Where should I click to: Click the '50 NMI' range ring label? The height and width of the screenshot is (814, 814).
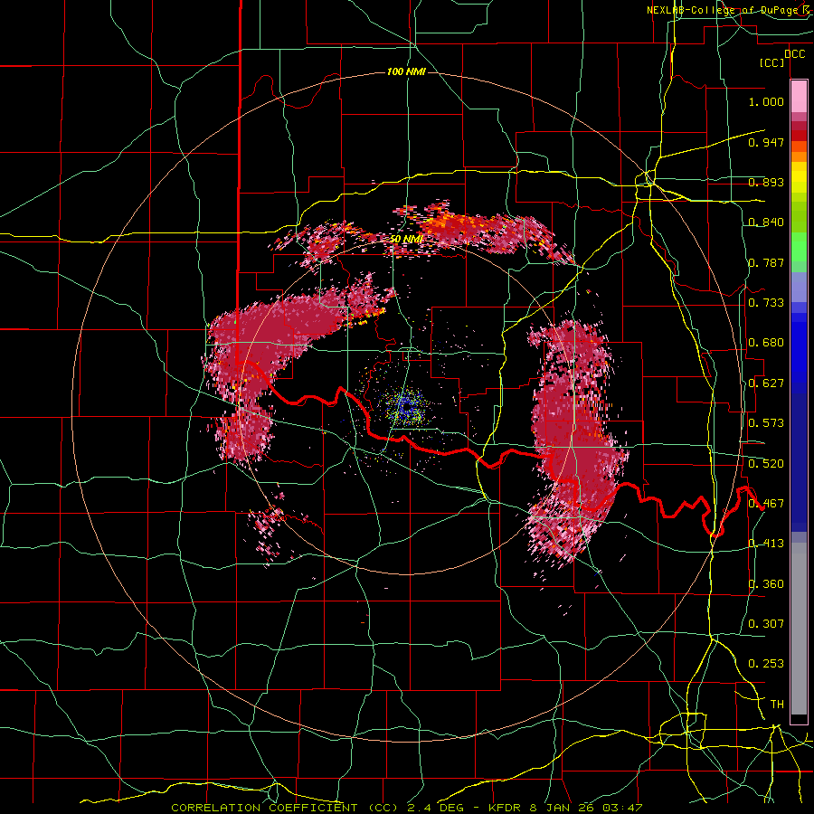(x=406, y=240)
